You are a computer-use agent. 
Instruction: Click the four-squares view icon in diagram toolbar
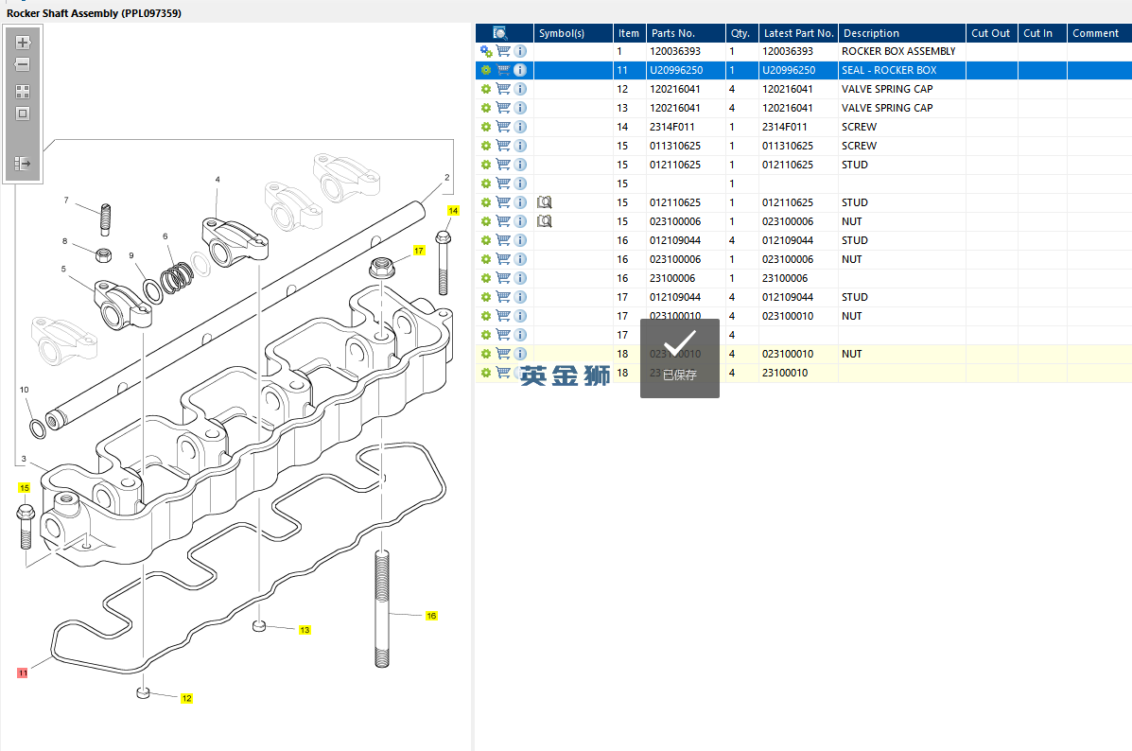pos(23,92)
